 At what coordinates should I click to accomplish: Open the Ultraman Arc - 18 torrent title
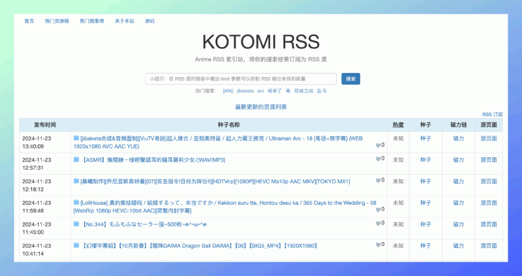click(218, 142)
